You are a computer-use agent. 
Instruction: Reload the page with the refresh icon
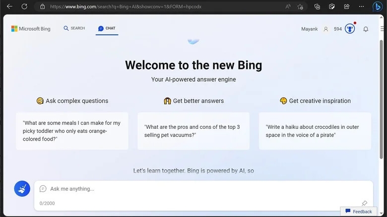(x=24, y=6)
